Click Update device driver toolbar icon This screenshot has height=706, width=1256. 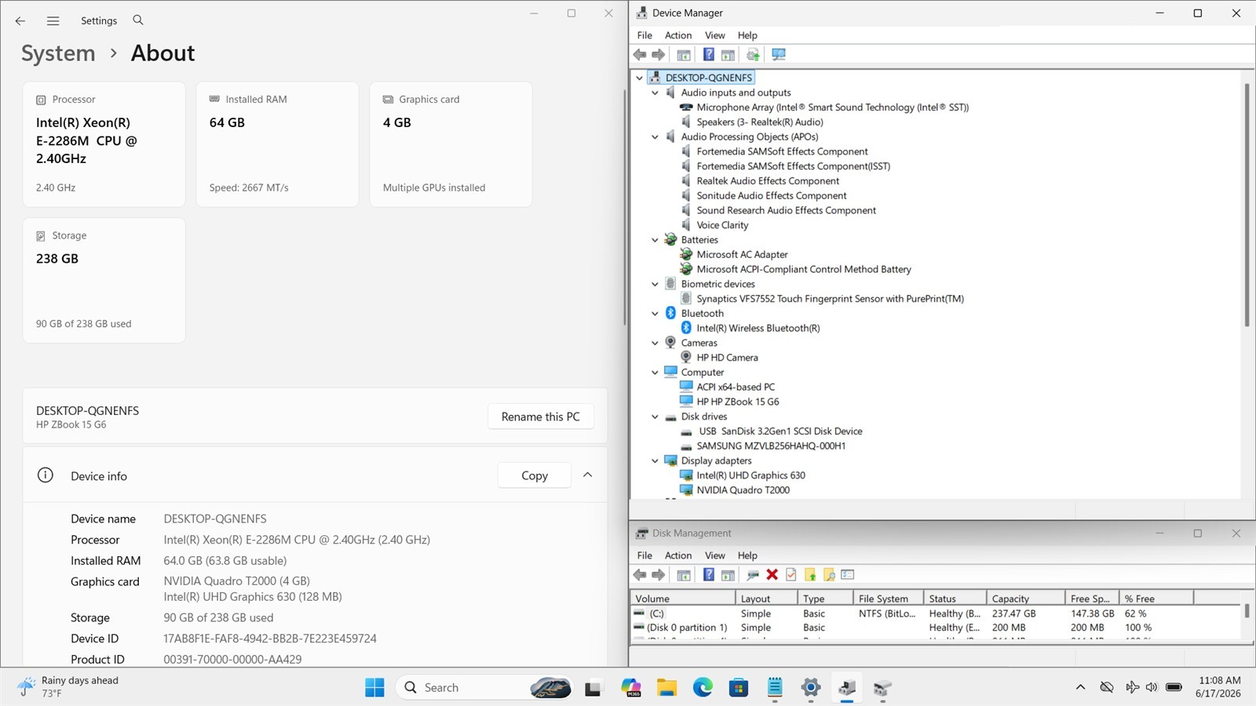coord(753,55)
